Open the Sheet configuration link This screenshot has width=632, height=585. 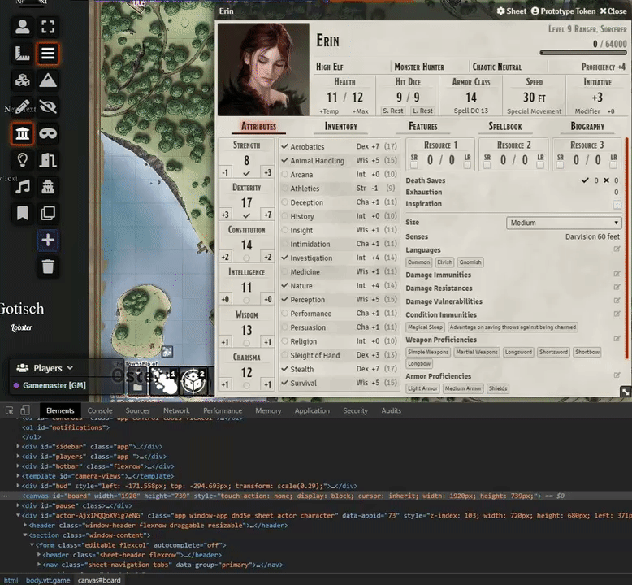[511, 11]
